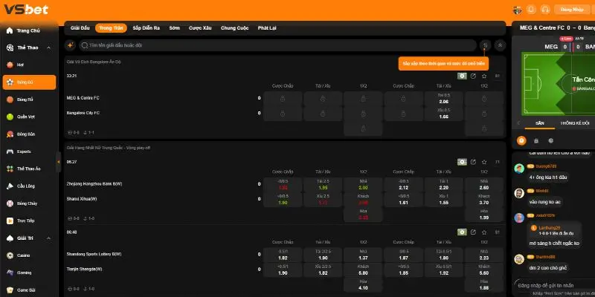595x297 pixels.
Task: Focus the chat message input field
Action: coord(554,285)
